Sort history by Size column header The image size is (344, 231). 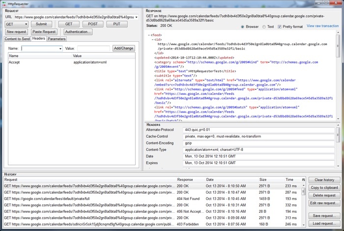click(x=271, y=180)
